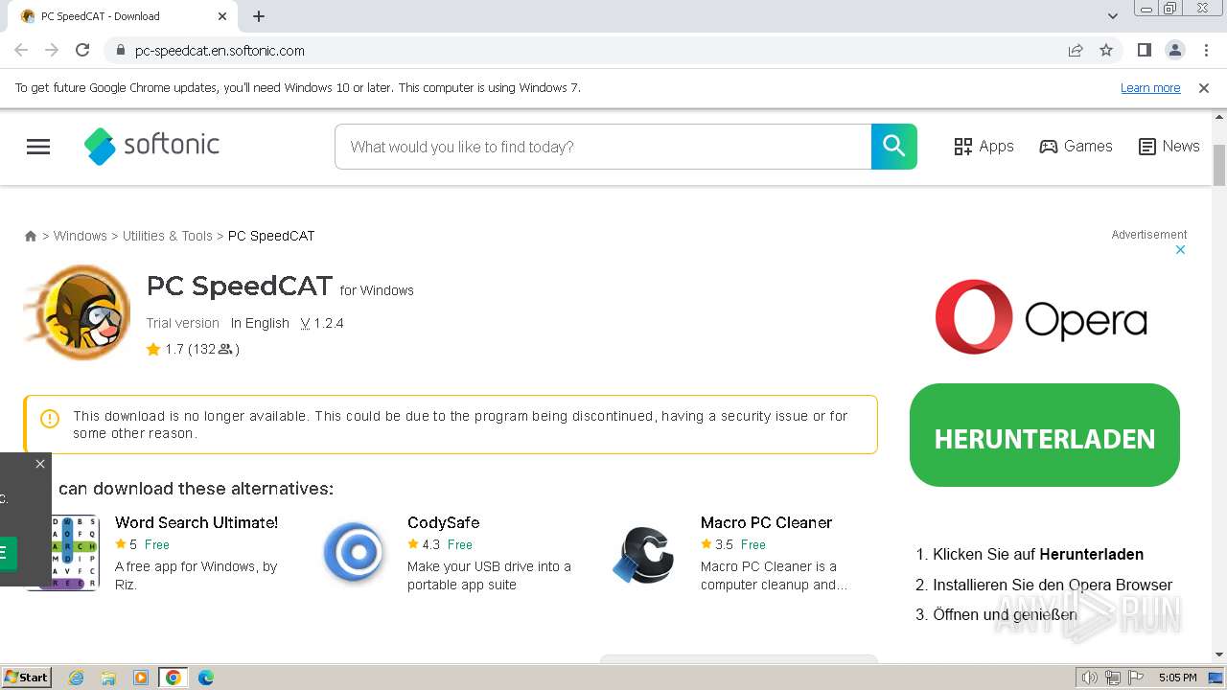Open Word Search Ultimate! alternative
The image size is (1227, 690).
click(197, 522)
